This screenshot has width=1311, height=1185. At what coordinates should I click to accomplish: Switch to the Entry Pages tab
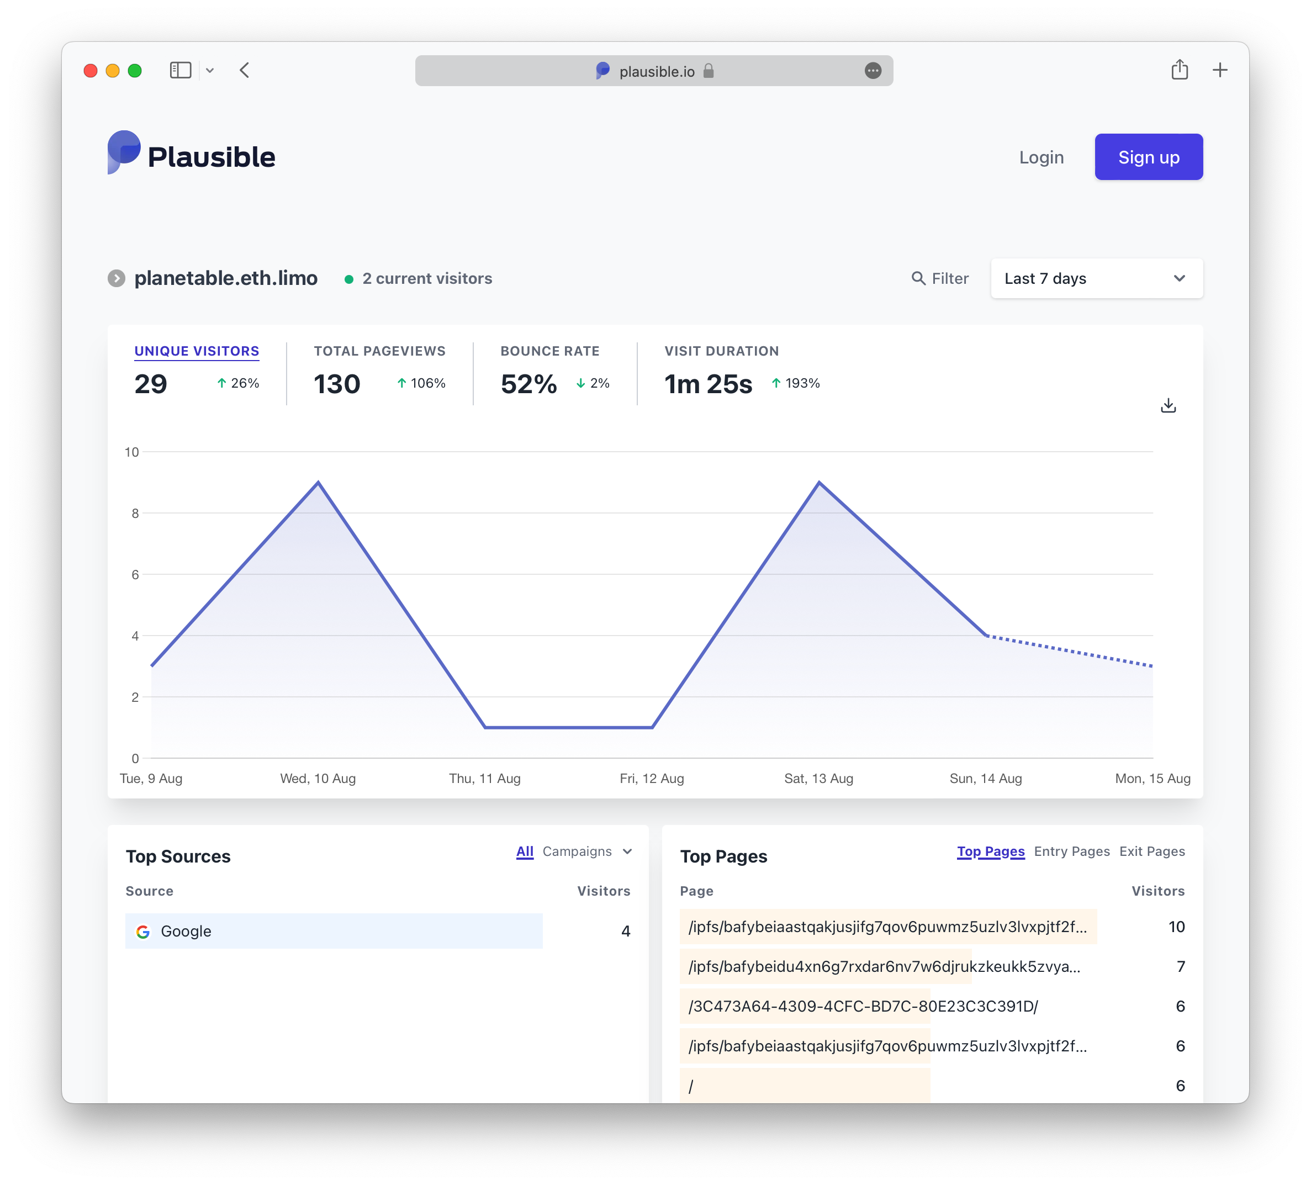tap(1071, 851)
